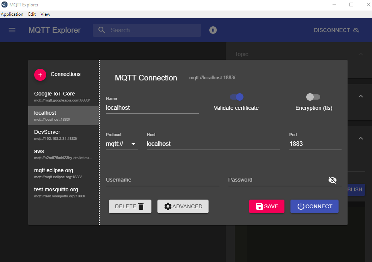Open the View menu
The height and width of the screenshot is (262, 372).
tap(45, 14)
